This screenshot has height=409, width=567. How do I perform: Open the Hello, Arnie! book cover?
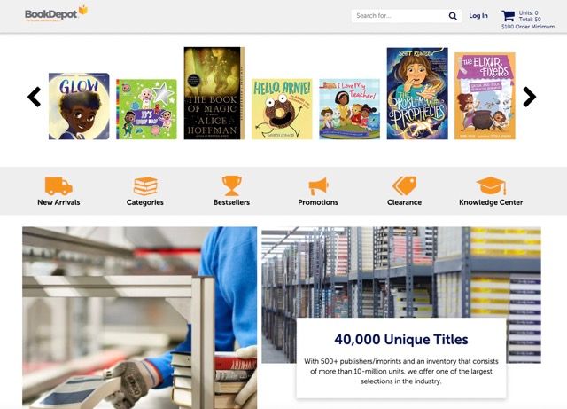[x=282, y=109]
